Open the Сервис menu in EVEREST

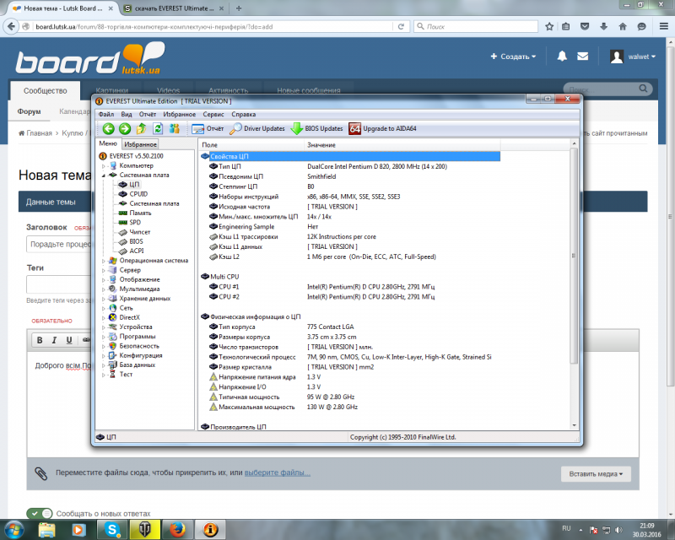point(213,114)
